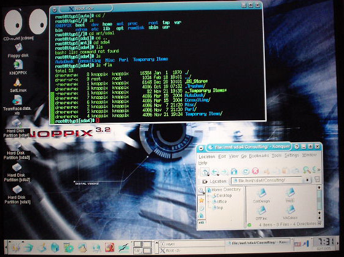
Task: Click the Konqueror sidebar home folder icon
Action: coord(201,215)
